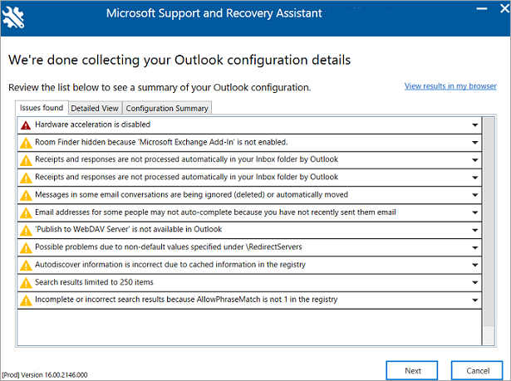Expand the Autodiscover information issue details

474,265
